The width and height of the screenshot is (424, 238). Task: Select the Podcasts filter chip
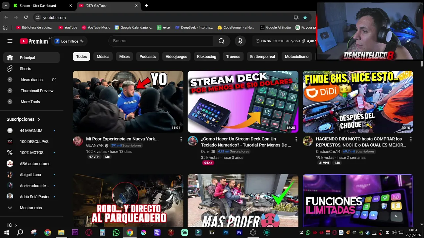point(148,57)
